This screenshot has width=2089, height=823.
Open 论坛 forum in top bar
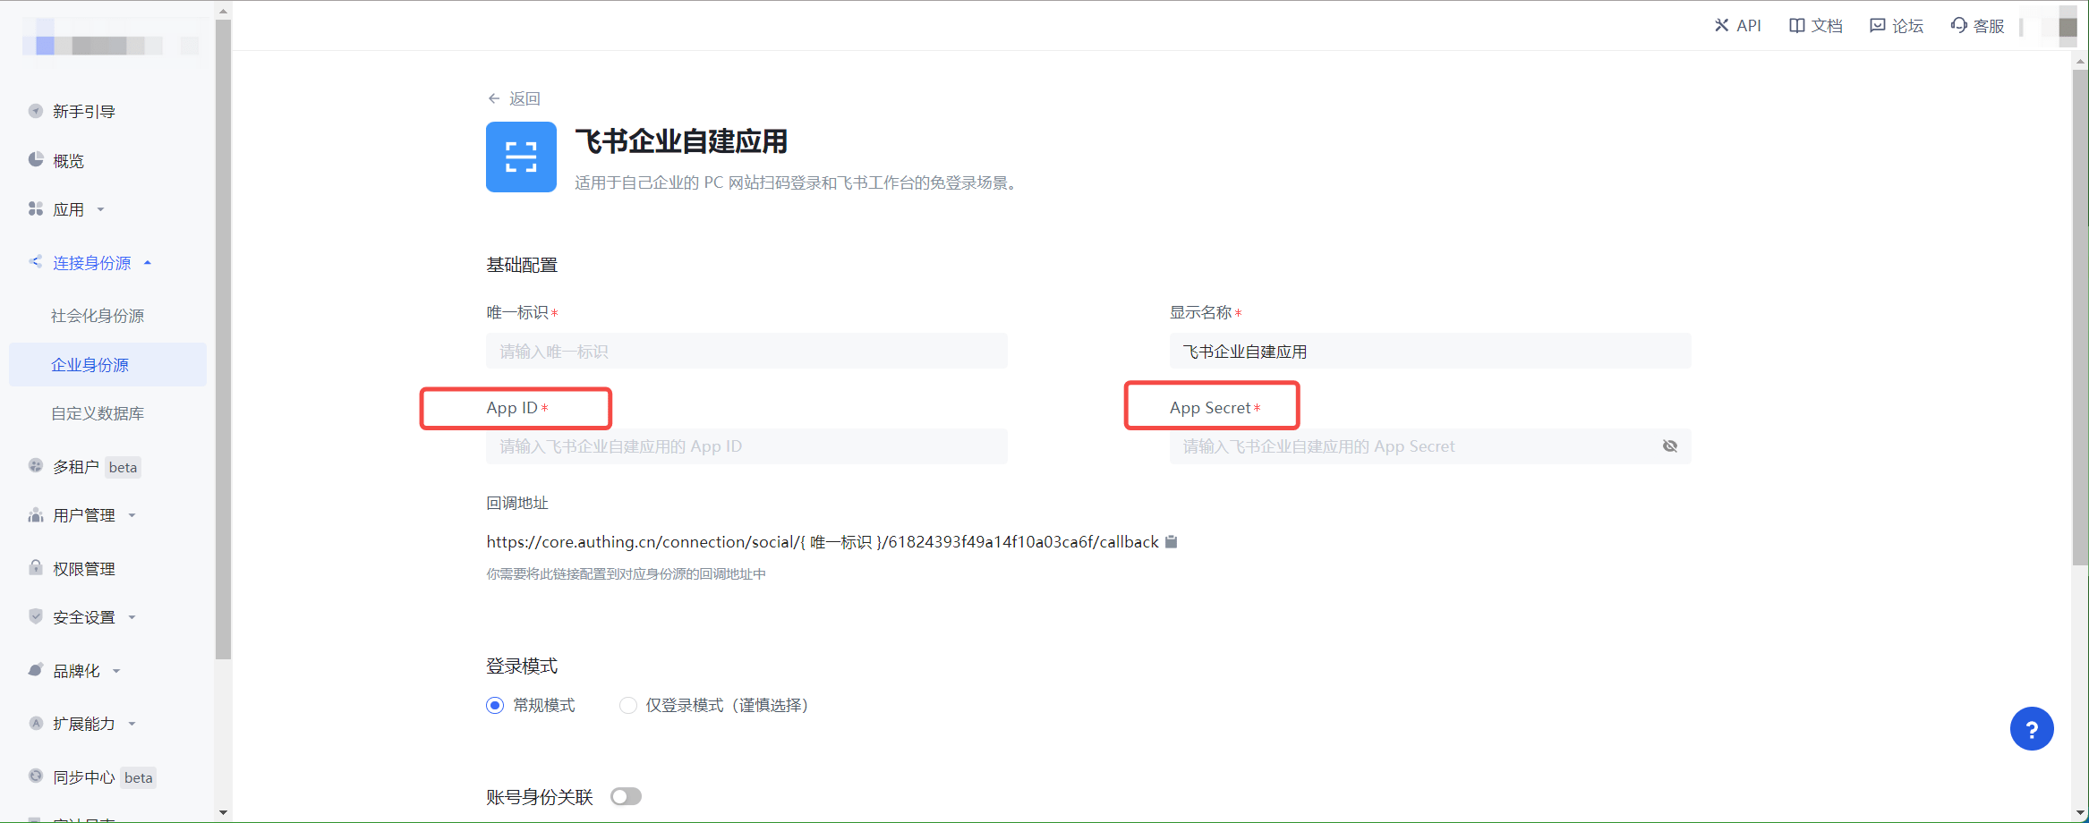(1897, 26)
